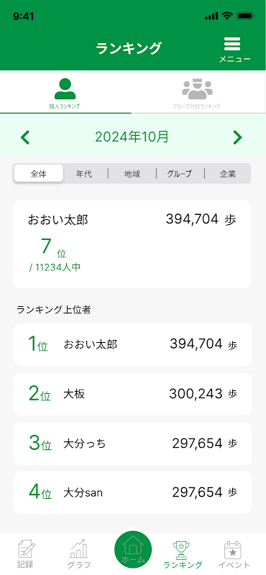Open the hamburger メニュー icon
This screenshot has width=266, height=575.
coord(232,44)
